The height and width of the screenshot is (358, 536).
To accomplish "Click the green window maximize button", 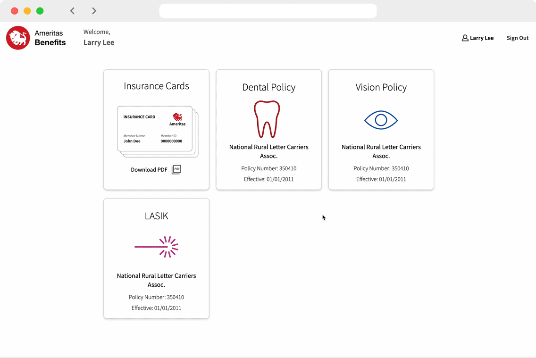I will (x=40, y=11).
